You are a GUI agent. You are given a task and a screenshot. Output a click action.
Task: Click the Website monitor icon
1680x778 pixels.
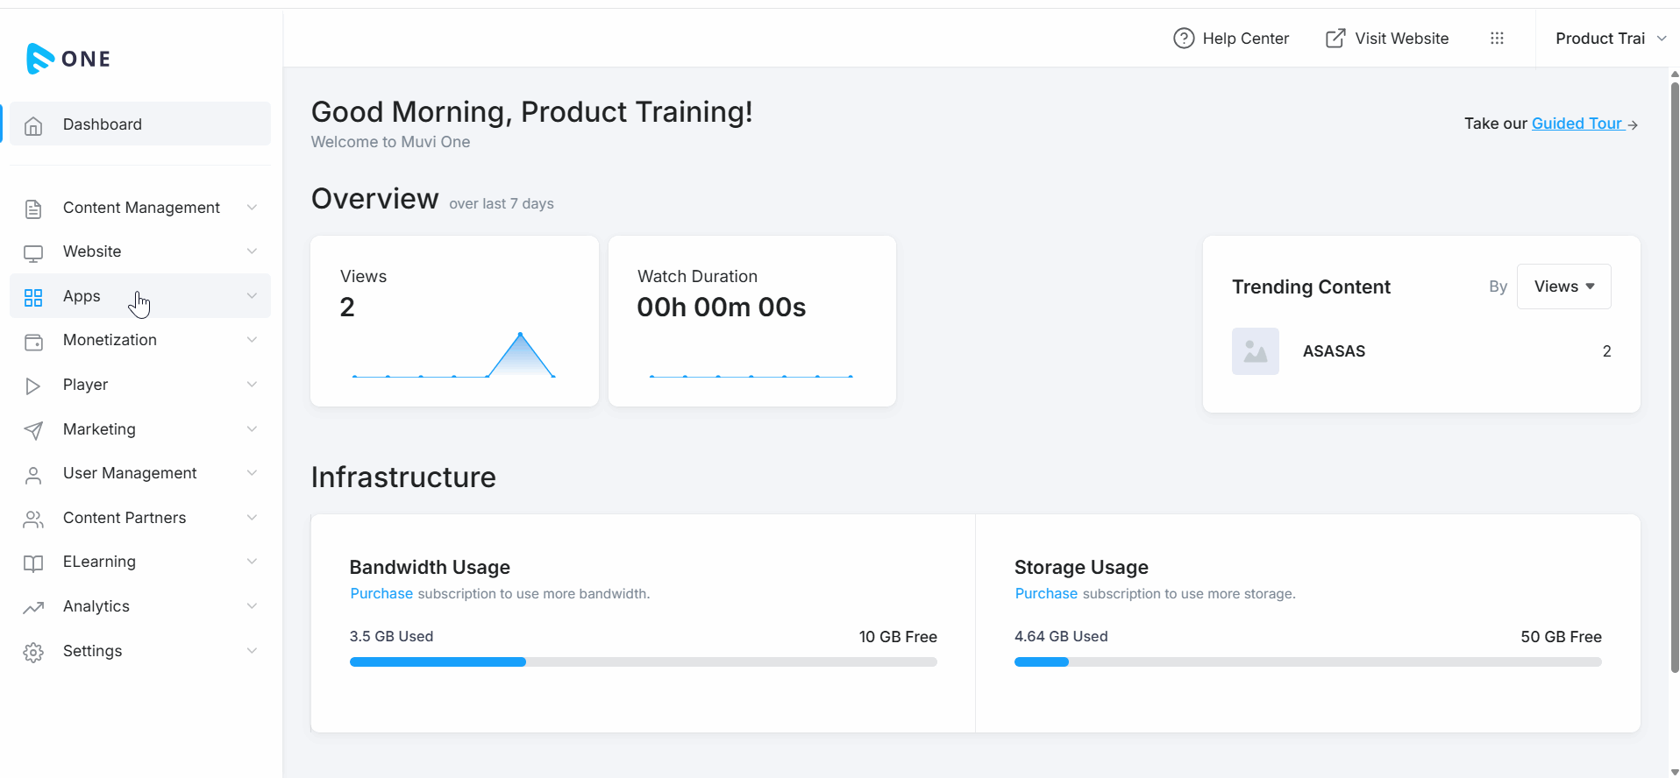pos(33,253)
